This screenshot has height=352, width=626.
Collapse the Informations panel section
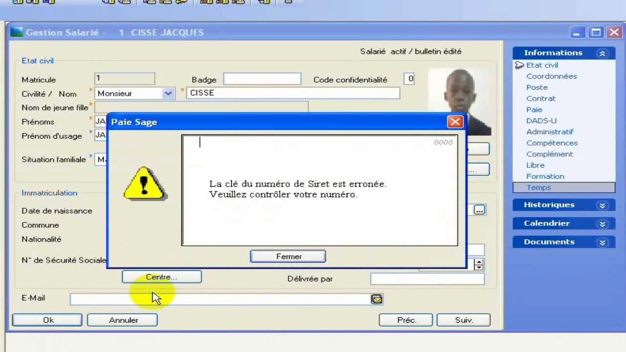point(602,53)
